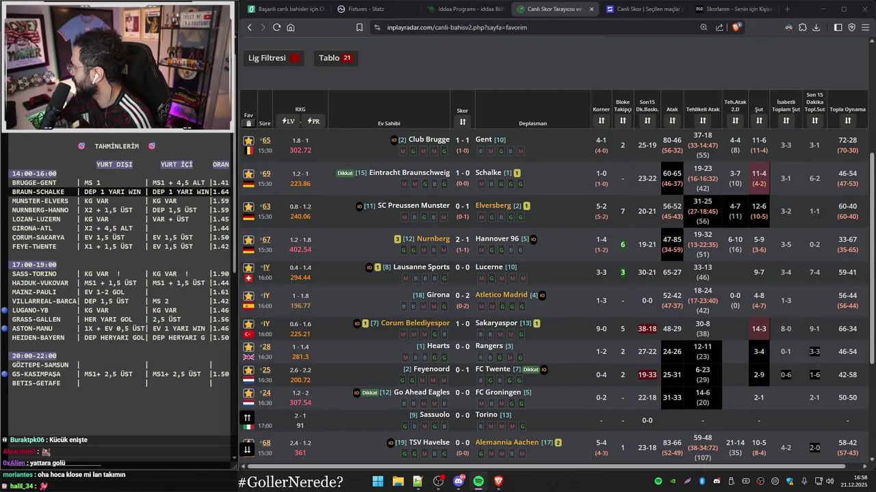This screenshot has width=876, height=492.
Task: Go back in browser history
Action: 249,27
